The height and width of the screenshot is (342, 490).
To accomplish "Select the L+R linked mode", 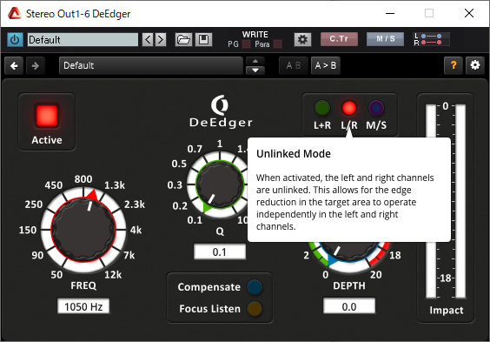I will tap(322, 108).
